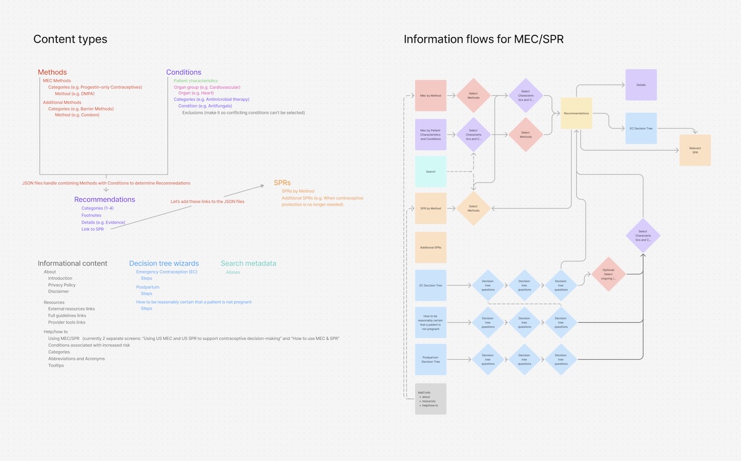The height and width of the screenshot is (461, 741).
Task: Click "Aliases" under Search metadata
Action: tap(233, 272)
